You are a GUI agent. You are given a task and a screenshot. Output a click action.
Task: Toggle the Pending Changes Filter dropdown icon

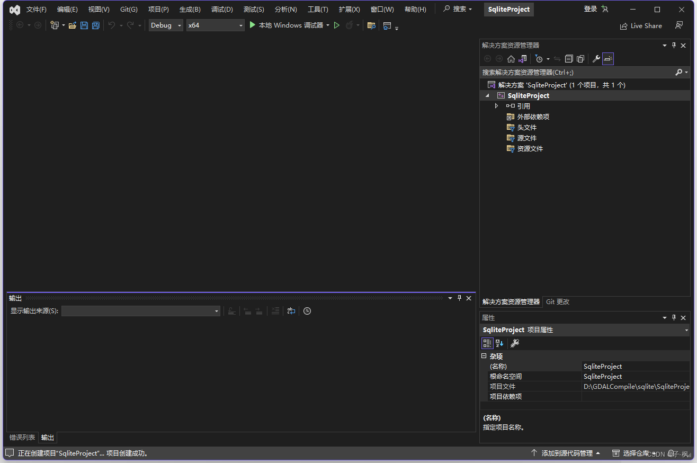click(x=548, y=58)
